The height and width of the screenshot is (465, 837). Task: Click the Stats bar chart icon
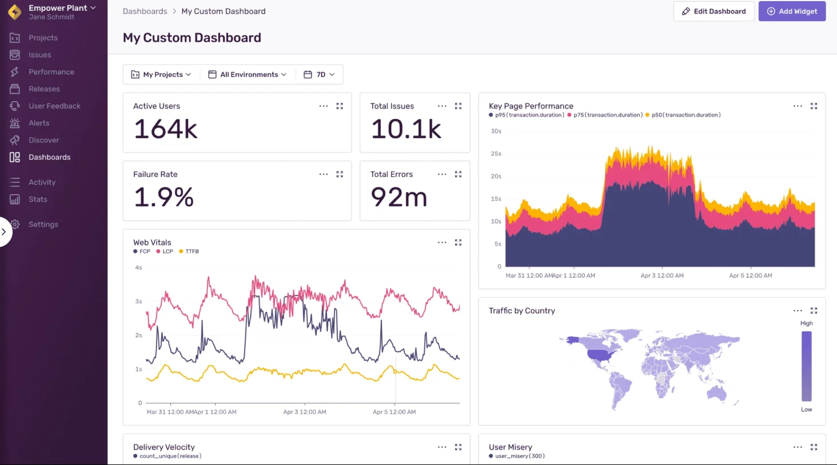(15, 199)
